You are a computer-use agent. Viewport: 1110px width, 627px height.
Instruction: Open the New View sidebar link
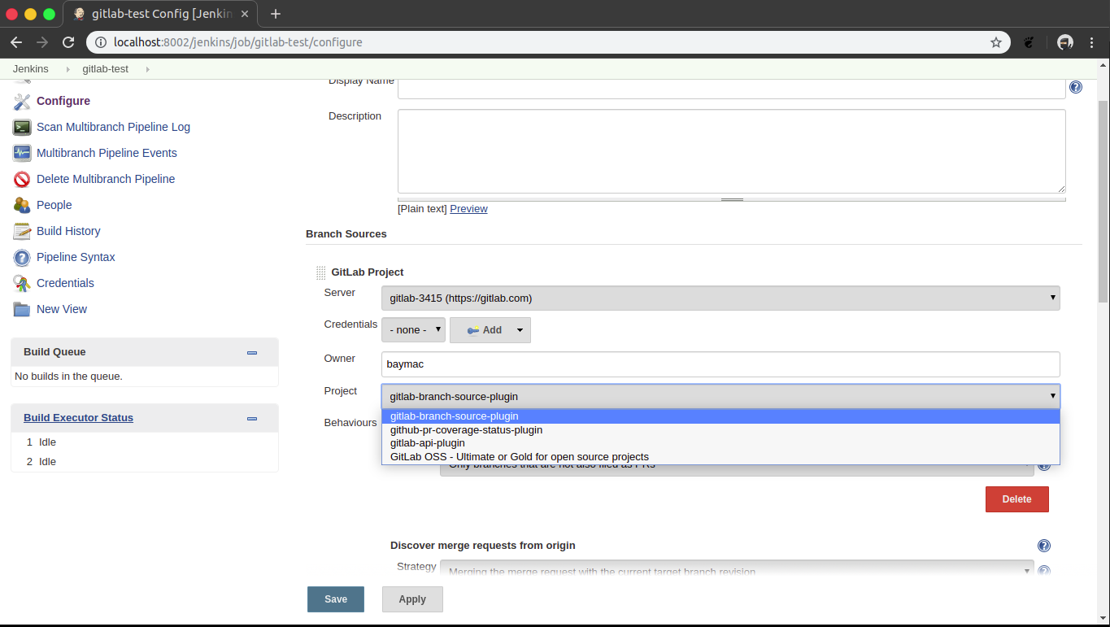(x=62, y=309)
